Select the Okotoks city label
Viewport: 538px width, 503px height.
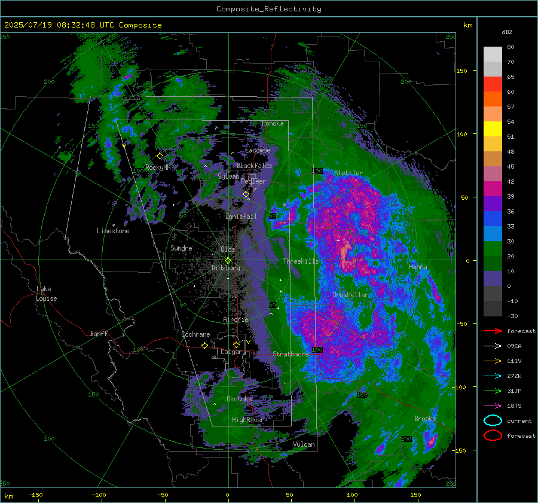pyautogui.click(x=239, y=398)
